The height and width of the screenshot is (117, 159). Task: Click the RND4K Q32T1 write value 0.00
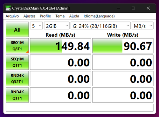[x=123, y=79]
